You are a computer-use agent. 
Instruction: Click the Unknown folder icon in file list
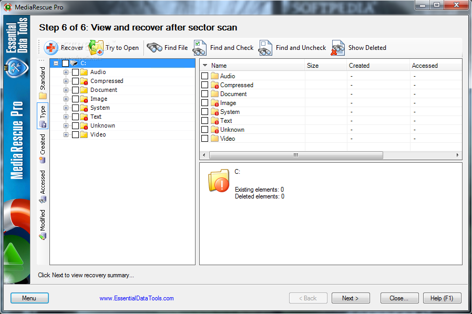(214, 130)
